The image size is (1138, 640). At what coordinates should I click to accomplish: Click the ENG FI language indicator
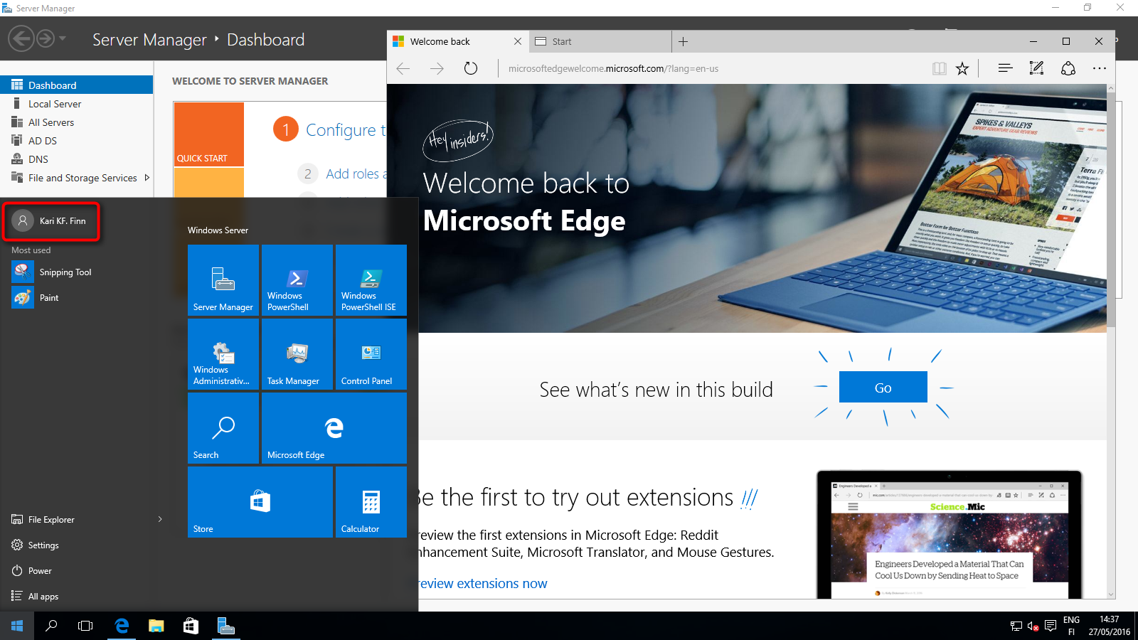click(x=1071, y=626)
